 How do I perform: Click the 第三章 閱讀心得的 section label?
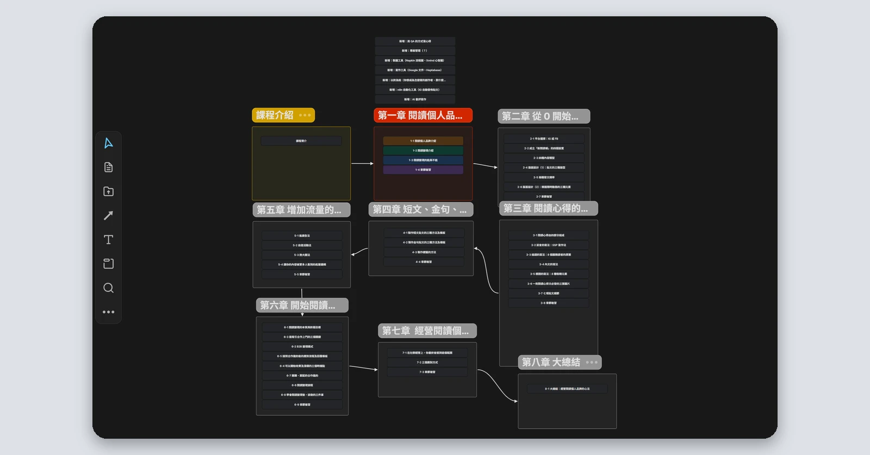pyautogui.click(x=548, y=208)
